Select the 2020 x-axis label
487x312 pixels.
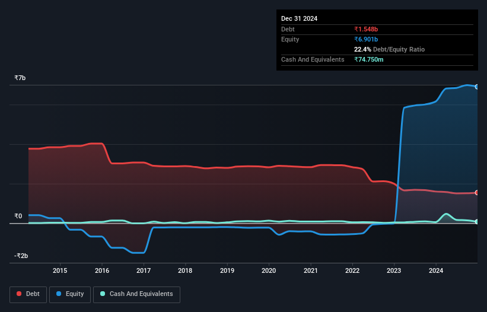pos(269,270)
